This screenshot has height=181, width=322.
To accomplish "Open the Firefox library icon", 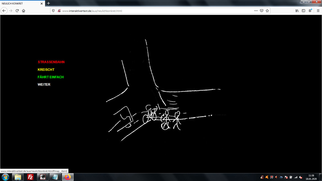I will pos(297,11).
